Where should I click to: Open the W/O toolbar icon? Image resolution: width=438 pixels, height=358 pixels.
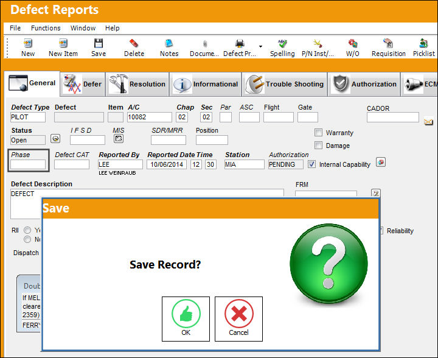click(x=352, y=44)
